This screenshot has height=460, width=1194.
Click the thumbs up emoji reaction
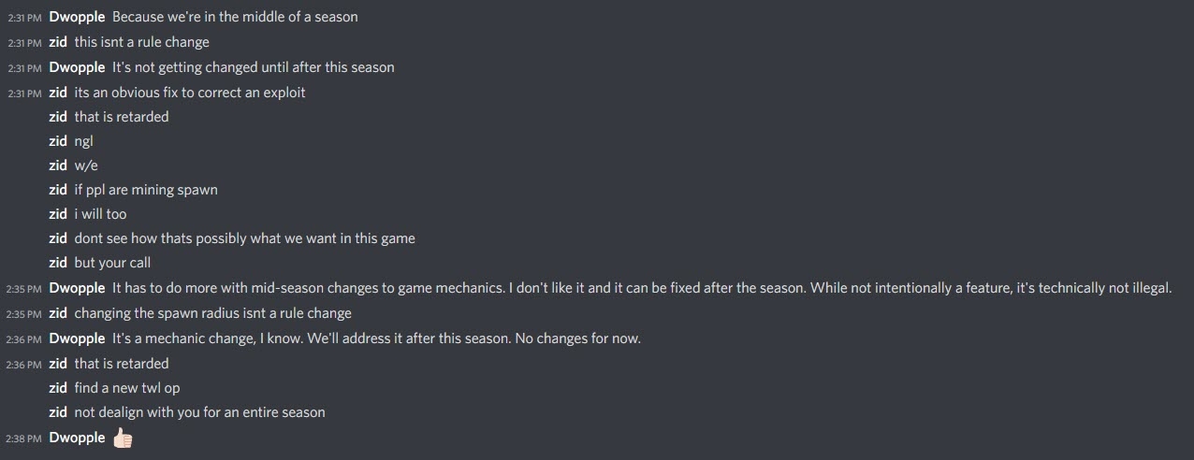pyautogui.click(x=123, y=438)
